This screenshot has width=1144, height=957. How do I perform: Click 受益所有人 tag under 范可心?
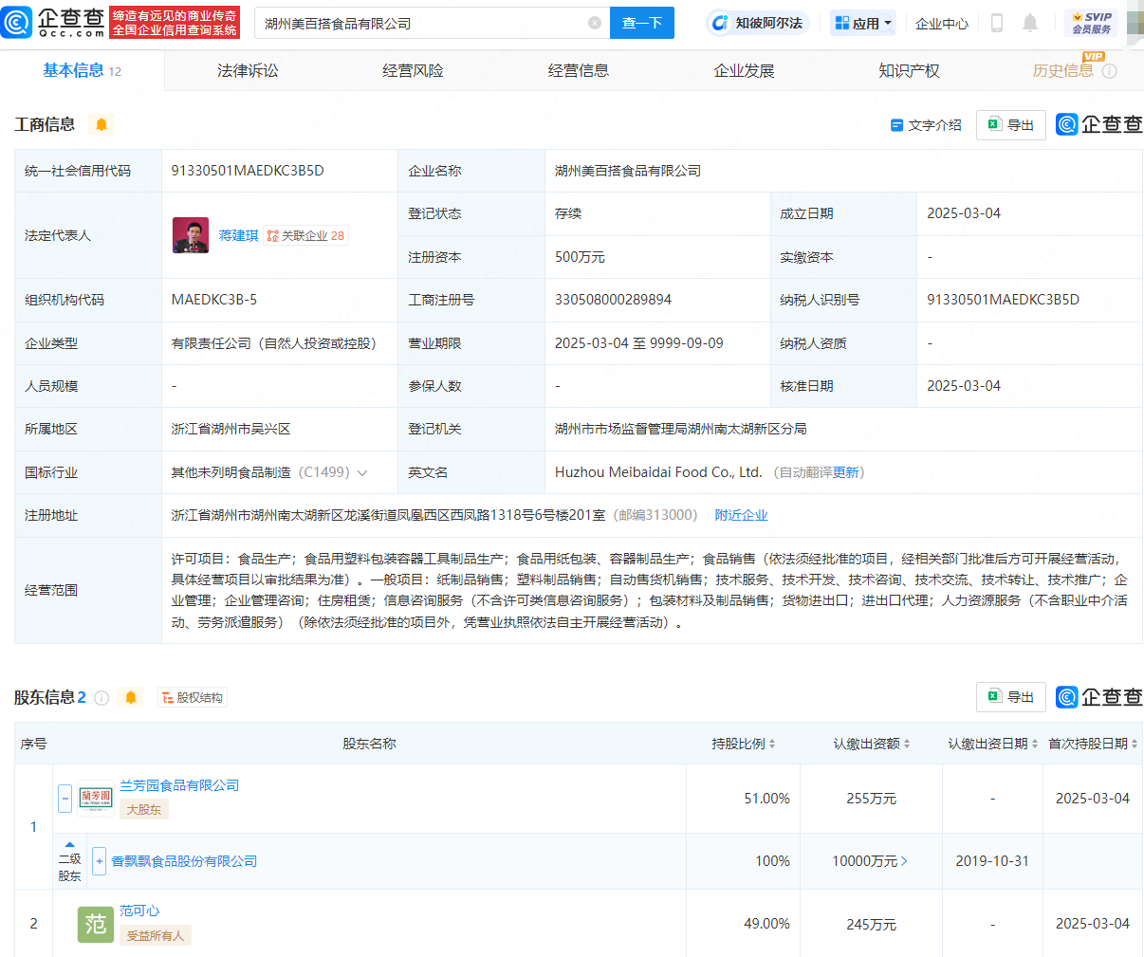(x=156, y=935)
